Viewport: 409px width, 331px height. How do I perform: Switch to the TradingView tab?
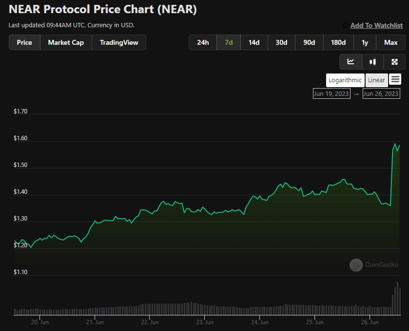[x=119, y=42]
